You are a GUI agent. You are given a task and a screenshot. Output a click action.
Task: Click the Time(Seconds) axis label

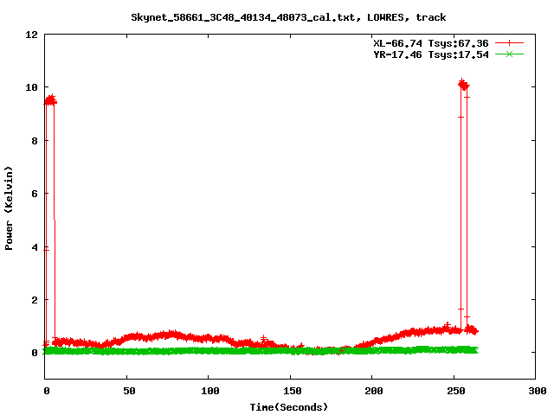coord(289,407)
